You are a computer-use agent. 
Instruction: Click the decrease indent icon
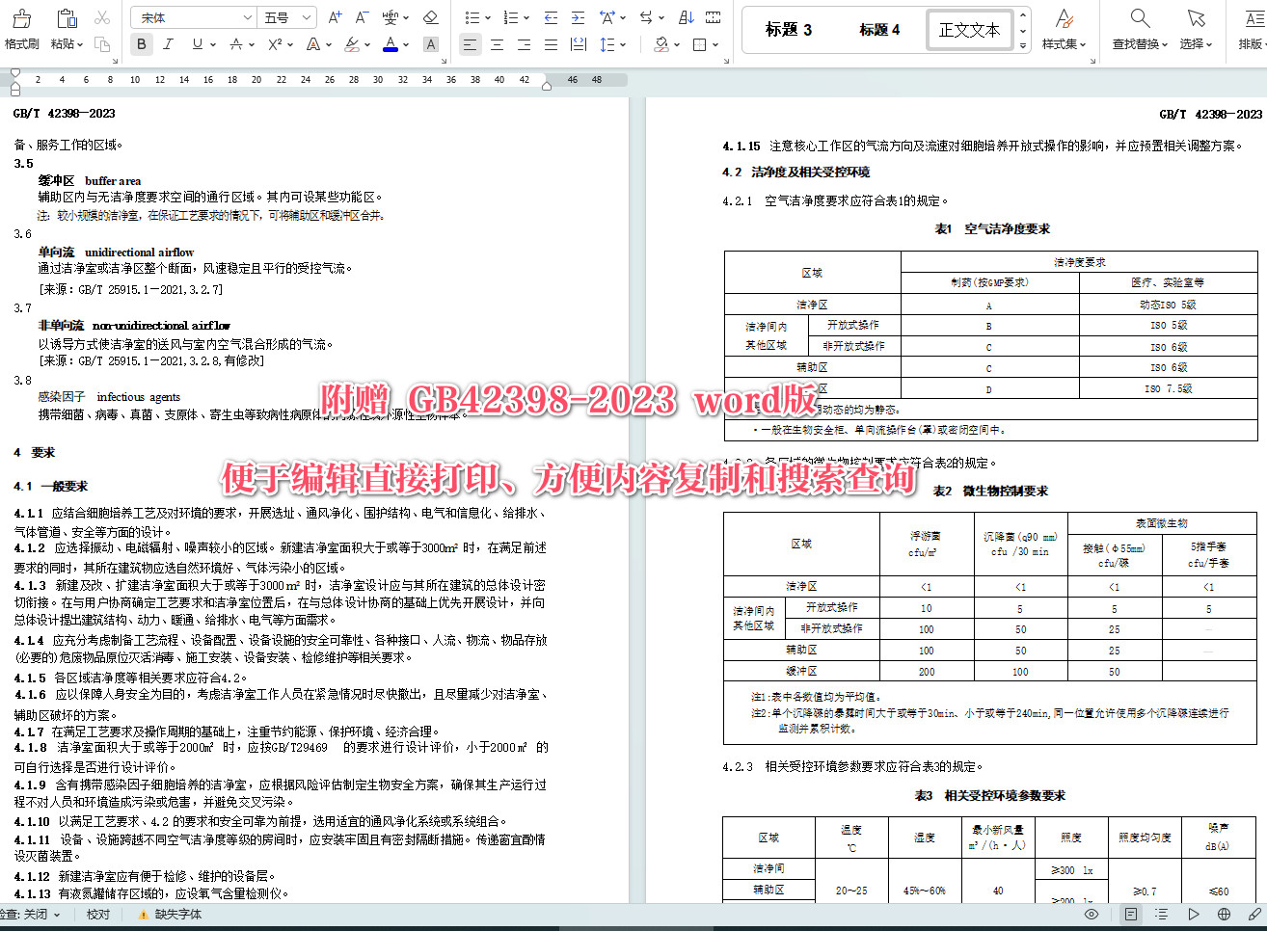click(x=551, y=17)
